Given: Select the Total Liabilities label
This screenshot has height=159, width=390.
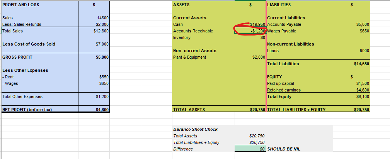Looking at the screenshot, I should [x=283, y=64].
